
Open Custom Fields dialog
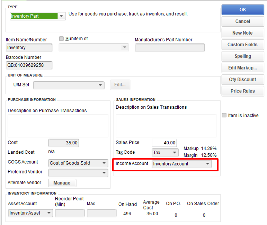pos(242,45)
